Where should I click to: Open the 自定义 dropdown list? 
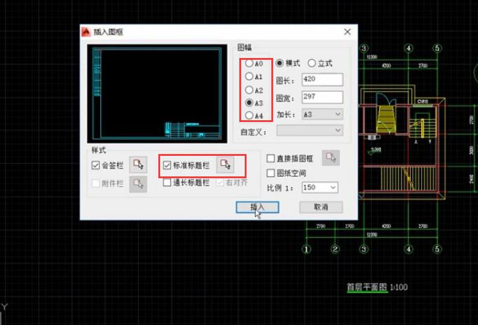click(310, 130)
